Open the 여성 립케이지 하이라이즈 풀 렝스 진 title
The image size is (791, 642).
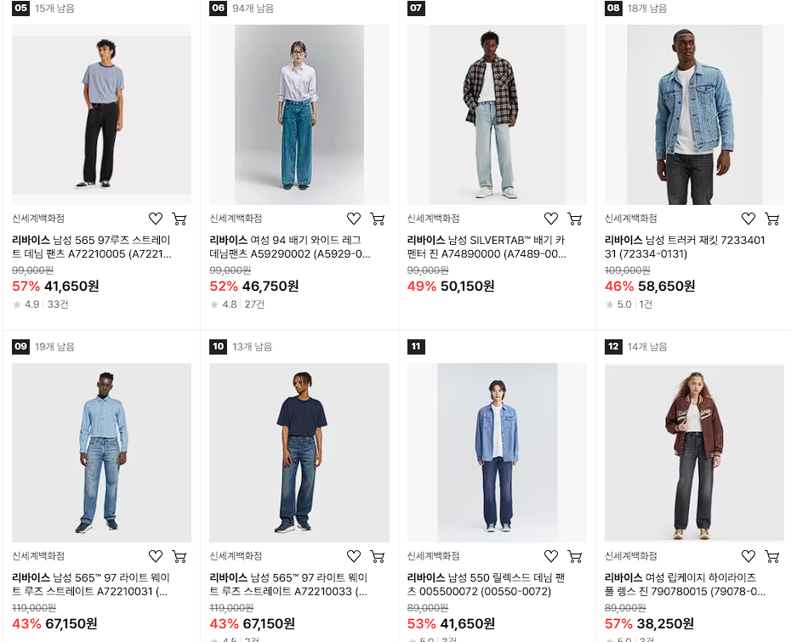tap(685, 584)
